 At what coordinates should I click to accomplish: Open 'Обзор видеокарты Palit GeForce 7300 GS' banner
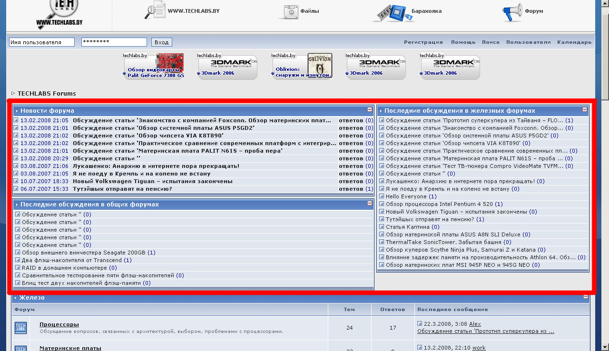[x=154, y=66]
